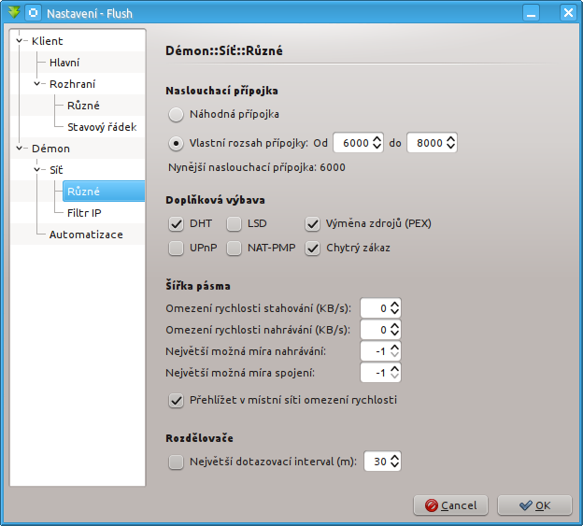Click the Doplňková výbava section heading
Viewport: 583px width, 526px height.
[x=215, y=200]
